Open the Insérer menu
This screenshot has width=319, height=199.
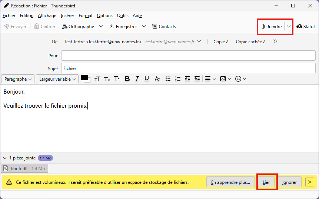point(67,16)
